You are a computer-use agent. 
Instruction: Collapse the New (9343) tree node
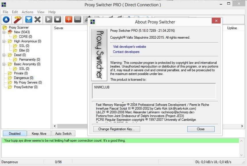pos(4,32)
